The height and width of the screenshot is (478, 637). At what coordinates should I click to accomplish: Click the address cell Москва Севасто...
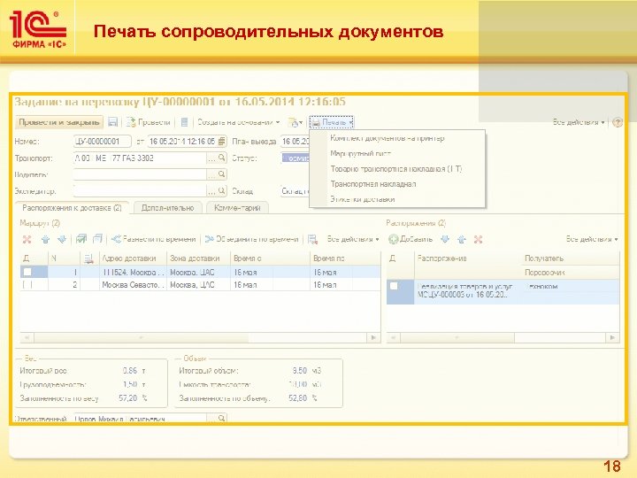click(x=133, y=284)
